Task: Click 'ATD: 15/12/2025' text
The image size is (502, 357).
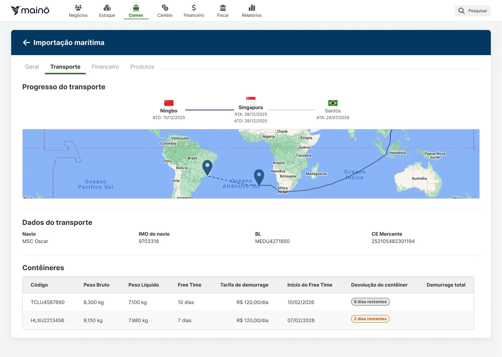Action: point(169,118)
